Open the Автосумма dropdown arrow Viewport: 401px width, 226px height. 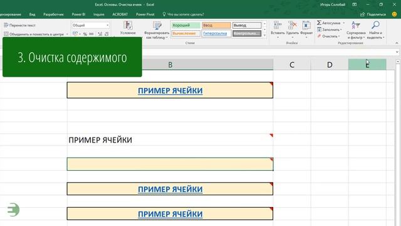coord(344,23)
